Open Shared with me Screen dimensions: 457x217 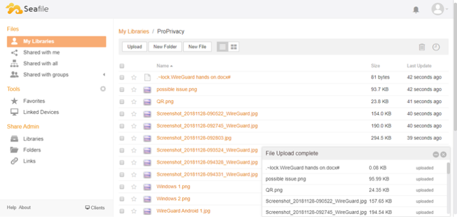click(x=41, y=52)
